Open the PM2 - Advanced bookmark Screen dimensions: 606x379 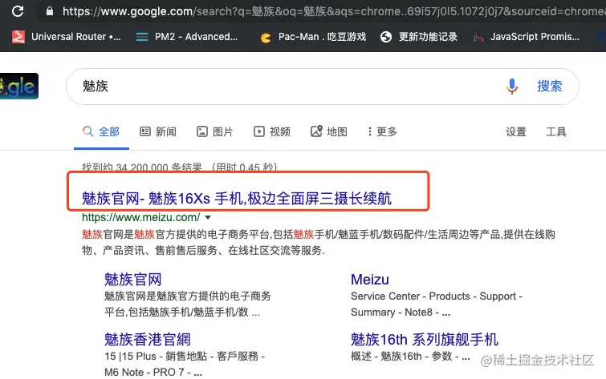pyautogui.click(x=188, y=37)
